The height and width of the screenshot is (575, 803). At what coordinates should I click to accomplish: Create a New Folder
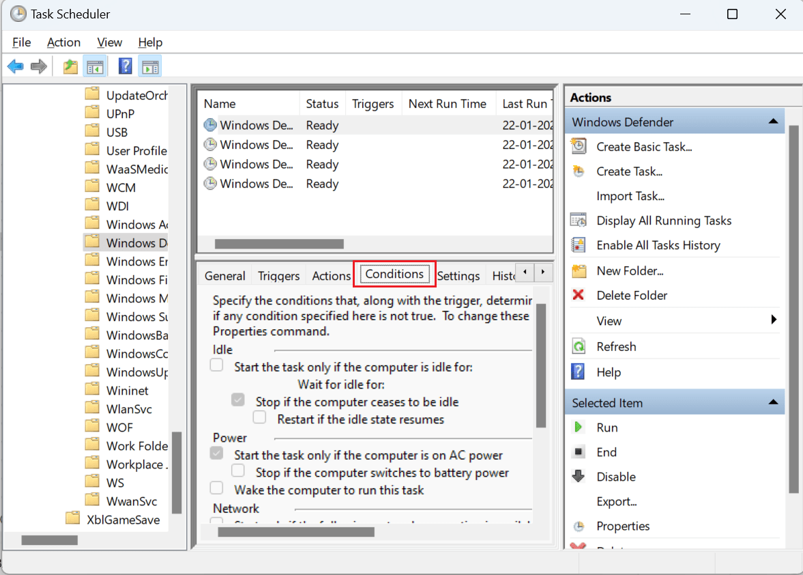pos(630,270)
